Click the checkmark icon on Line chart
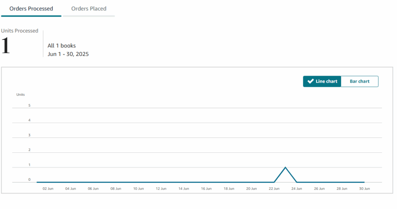 [311, 81]
